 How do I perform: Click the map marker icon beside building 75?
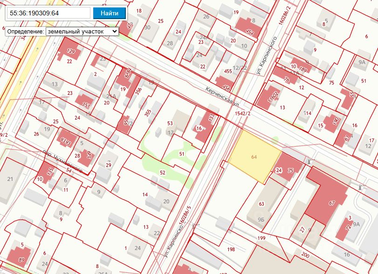click(309, 161)
